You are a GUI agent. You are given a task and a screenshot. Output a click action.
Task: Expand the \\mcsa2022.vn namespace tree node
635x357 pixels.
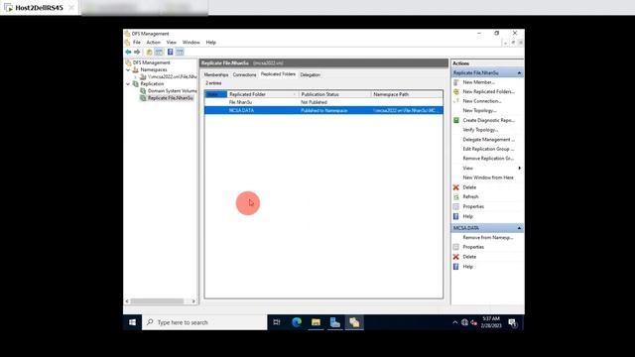[136, 76]
